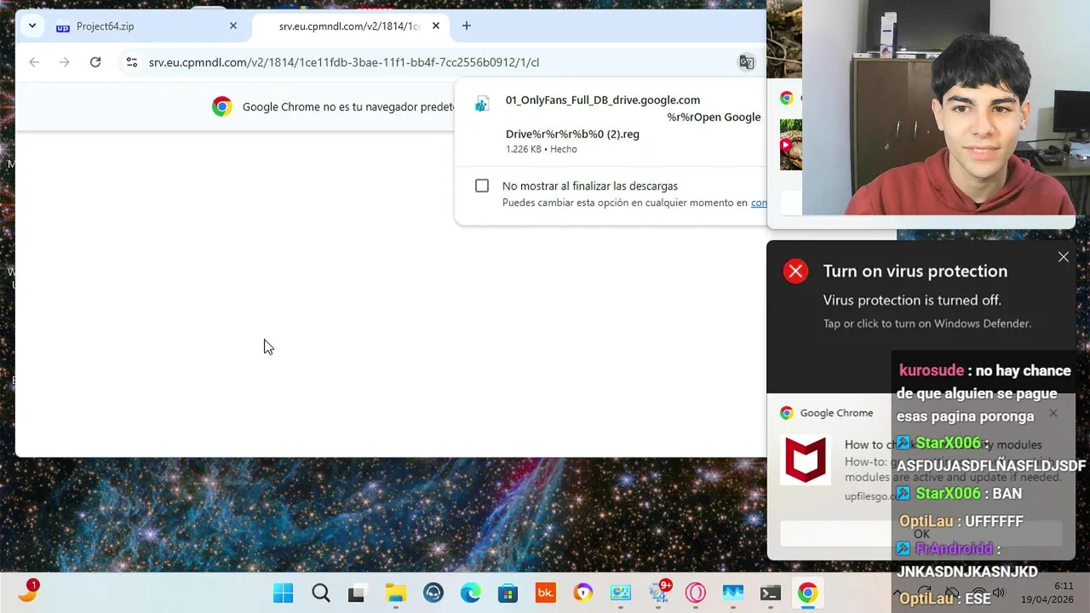Go back in Chrome
Screen dimensions: 1090x613
[34, 62]
